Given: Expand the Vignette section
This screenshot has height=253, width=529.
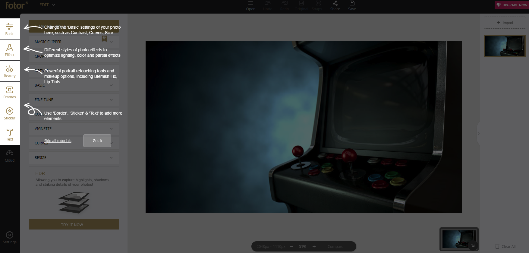Looking at the screenshot, I should [74, 129].
